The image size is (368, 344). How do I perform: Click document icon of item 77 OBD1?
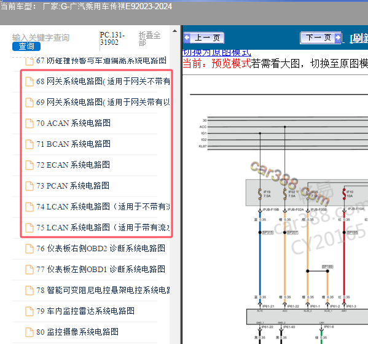pyautogui.click(x=29, y=270)
